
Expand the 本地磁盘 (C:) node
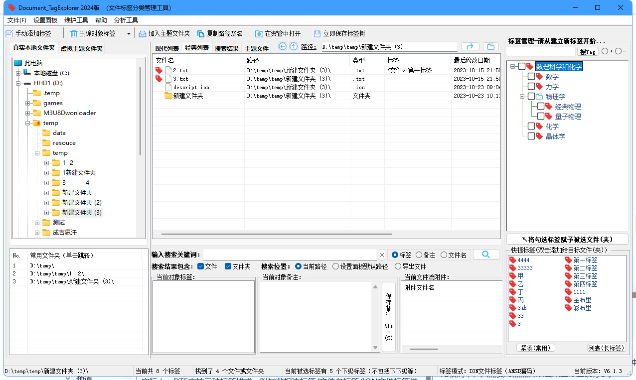[18, 73]
